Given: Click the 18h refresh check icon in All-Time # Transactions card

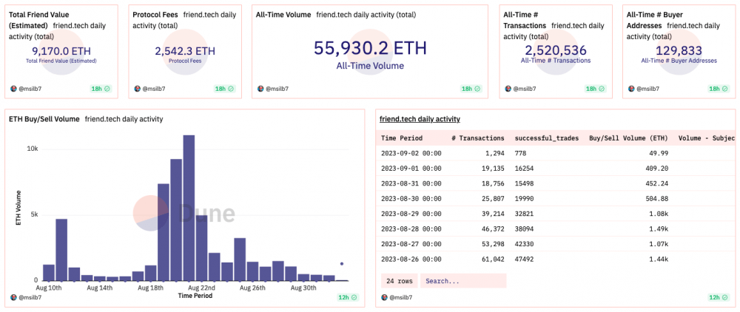Looking at the screenshot, I should 601,89.
